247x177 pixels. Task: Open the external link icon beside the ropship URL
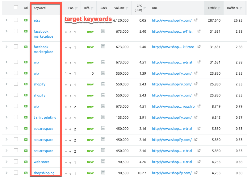point(199,106)
